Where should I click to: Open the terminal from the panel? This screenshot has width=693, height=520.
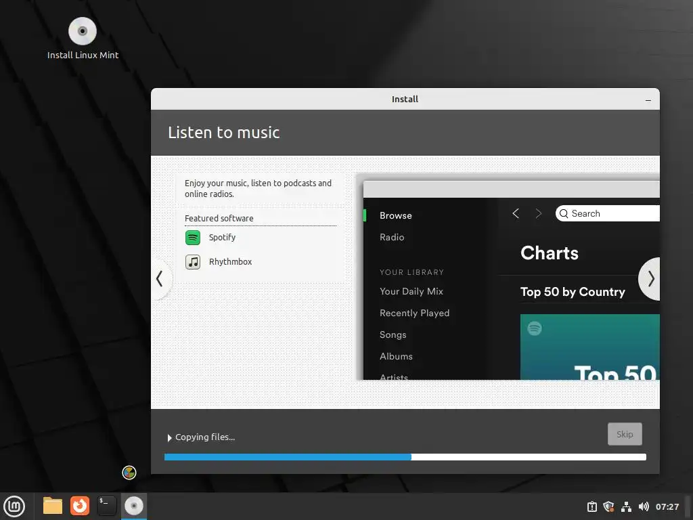point(106,506)
